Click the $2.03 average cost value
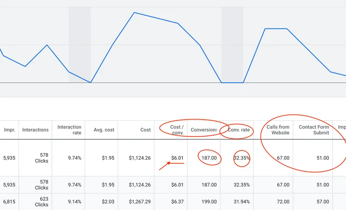 point(108,202)
